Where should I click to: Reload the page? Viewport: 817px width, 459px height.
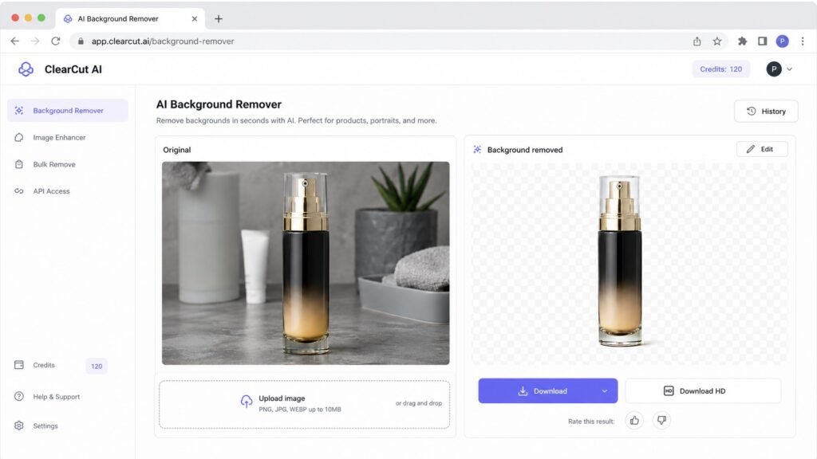coord(56,41)
